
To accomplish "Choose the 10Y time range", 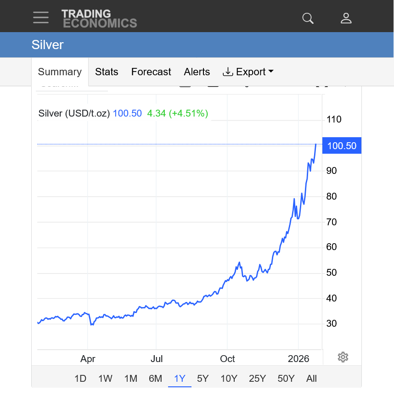I will click(x=229, y=379).
